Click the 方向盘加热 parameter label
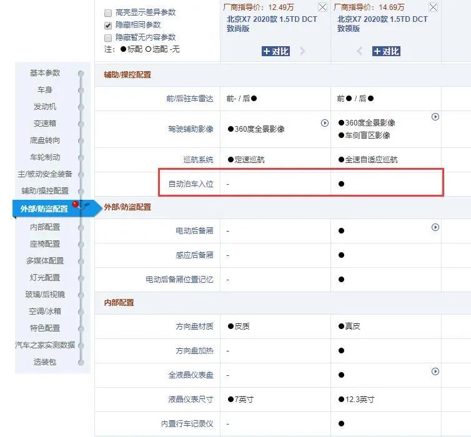 [x=195, y=351]
